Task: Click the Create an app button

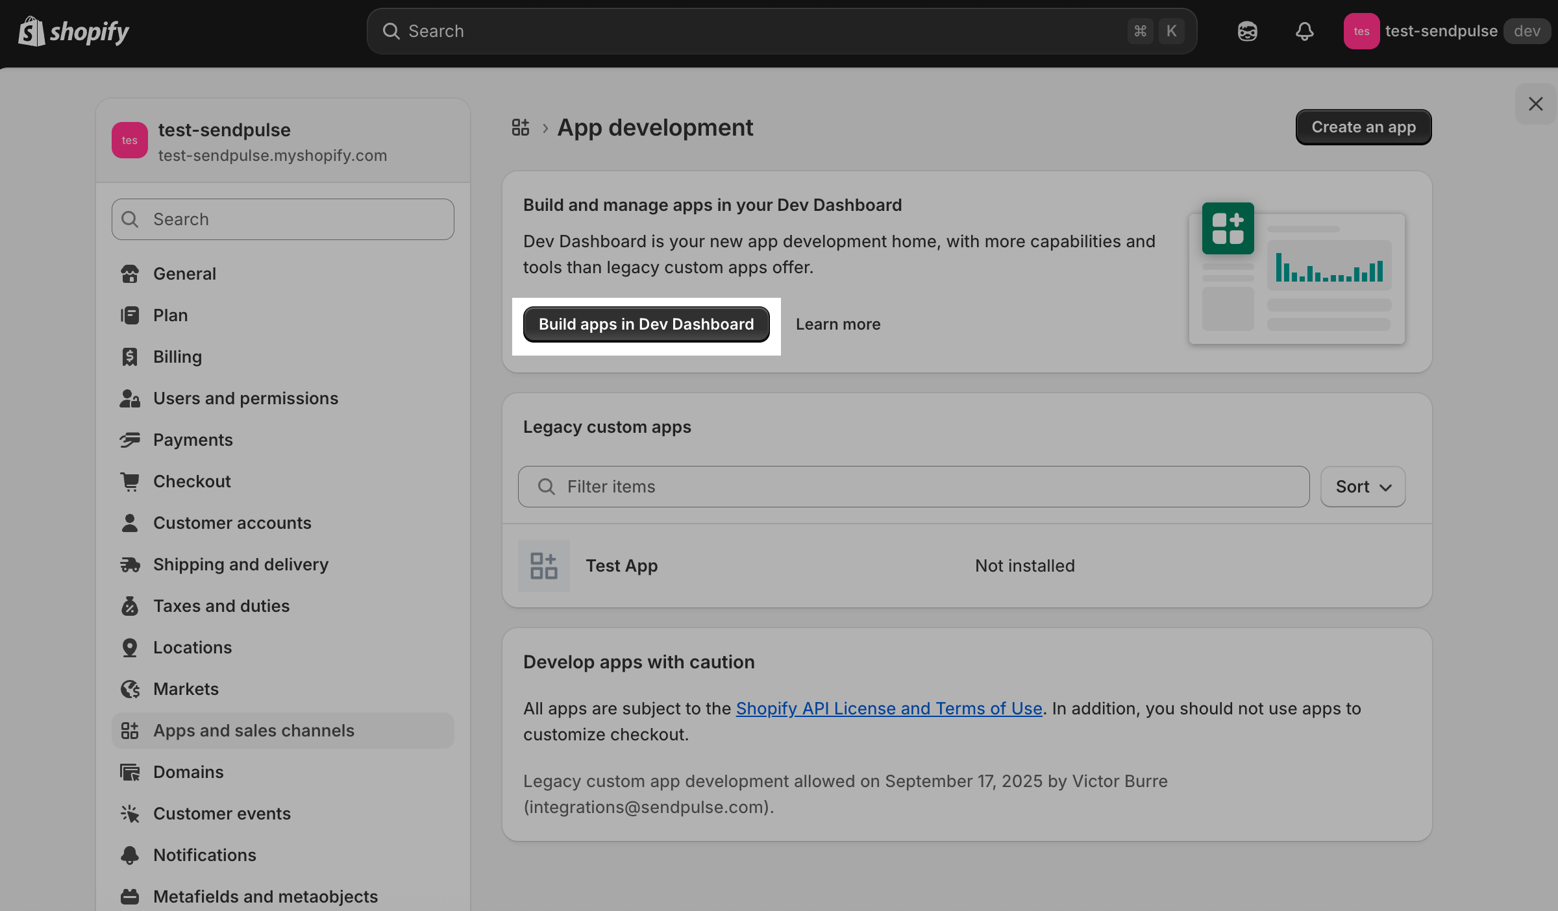Action: [x=1363, y=127]
